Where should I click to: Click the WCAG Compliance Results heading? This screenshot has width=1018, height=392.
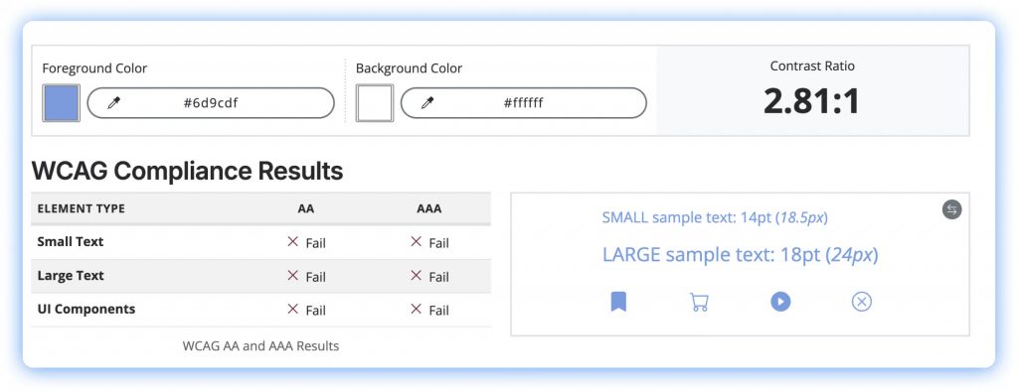[x=187, y=171]
